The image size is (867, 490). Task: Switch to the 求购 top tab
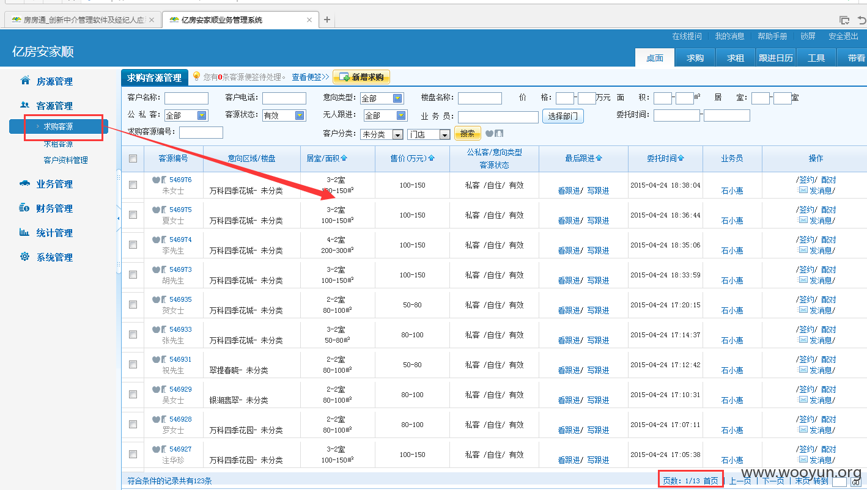(x=695, y=58)
